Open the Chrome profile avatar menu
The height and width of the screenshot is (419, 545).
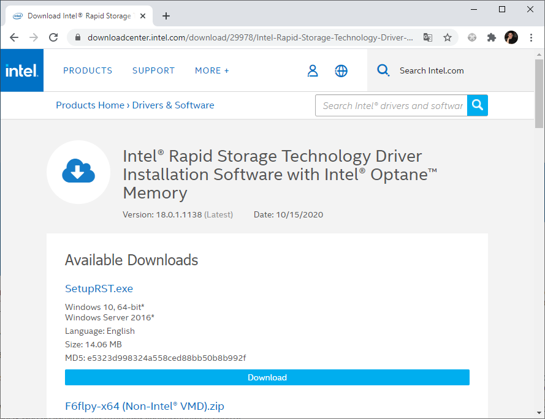(511, 37)
